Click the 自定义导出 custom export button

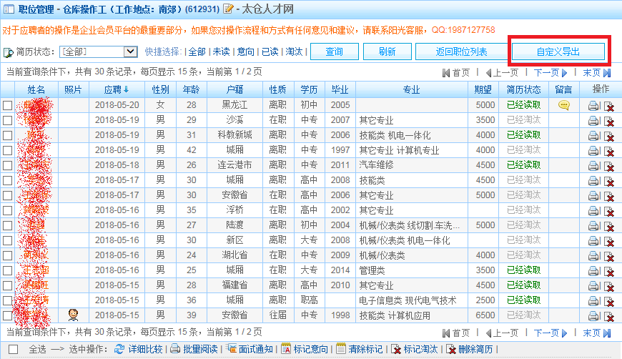point(558,51)
